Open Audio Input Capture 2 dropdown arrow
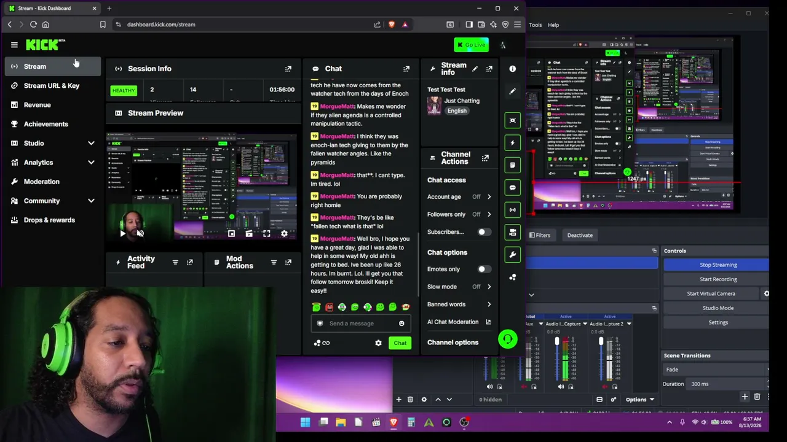Viewport: 787px width, 442px height. [629, 324]
